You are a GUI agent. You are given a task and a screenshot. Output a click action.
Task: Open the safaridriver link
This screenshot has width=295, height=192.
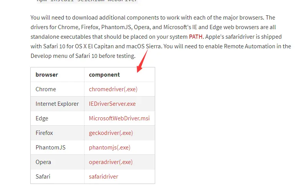pyautogui.click(x=103, y=176)
